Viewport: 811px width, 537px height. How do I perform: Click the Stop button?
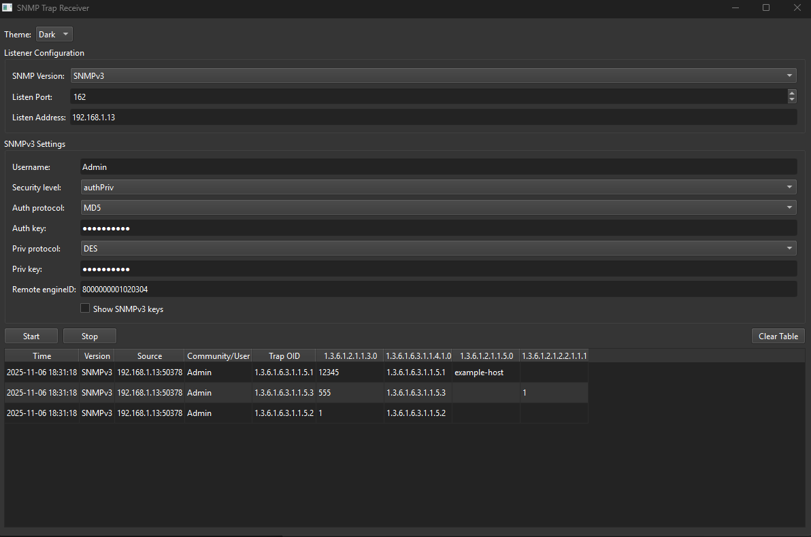click(x=89, y=336)
